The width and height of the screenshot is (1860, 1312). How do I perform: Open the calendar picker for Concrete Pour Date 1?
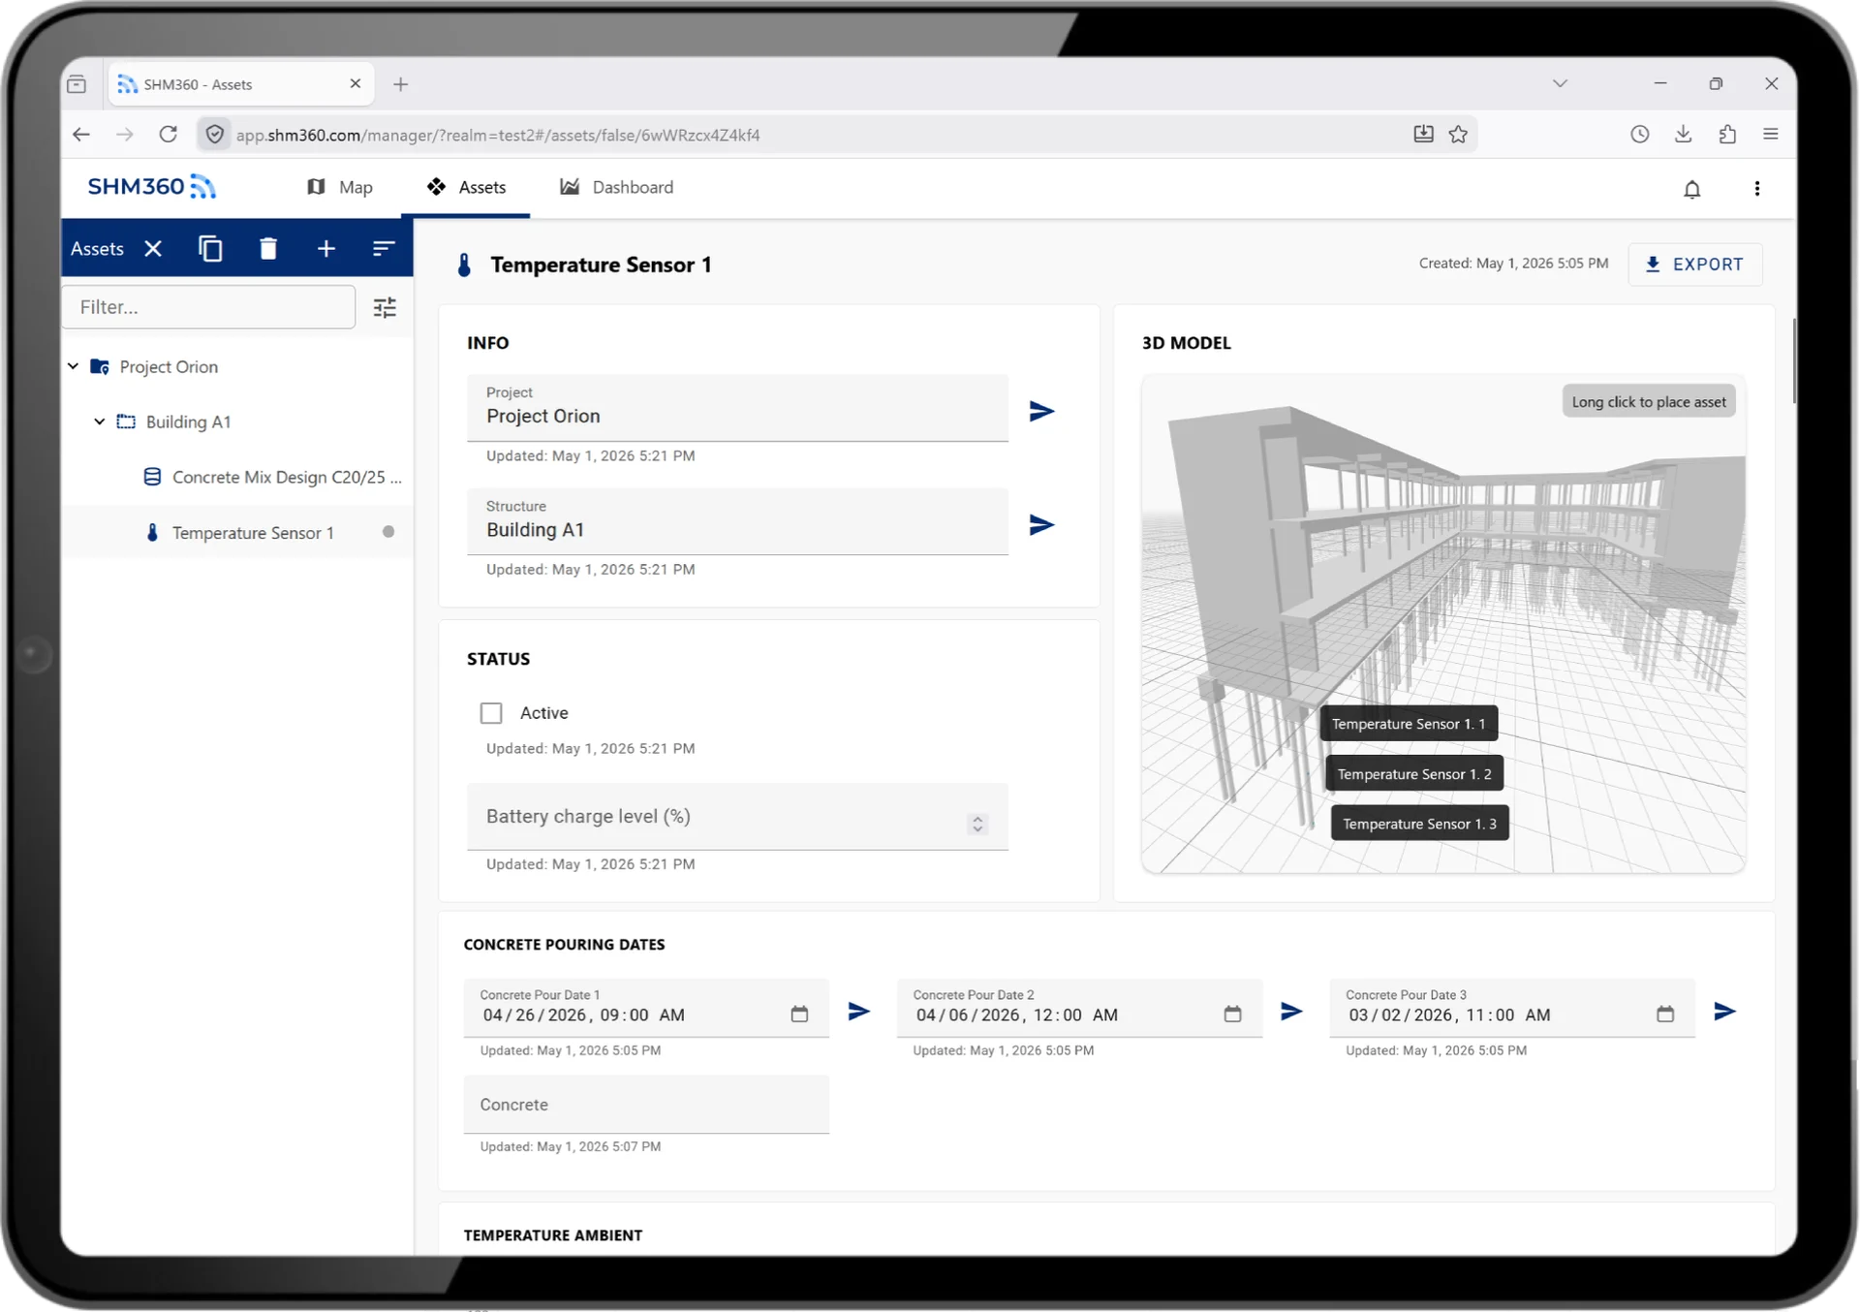click(x=799, y=1015)
